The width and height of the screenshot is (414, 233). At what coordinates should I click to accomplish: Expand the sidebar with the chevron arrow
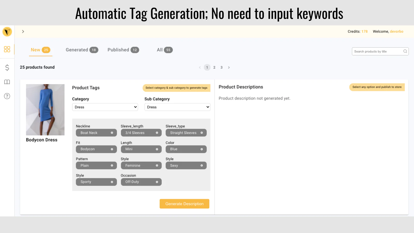[x=23, y=32]
